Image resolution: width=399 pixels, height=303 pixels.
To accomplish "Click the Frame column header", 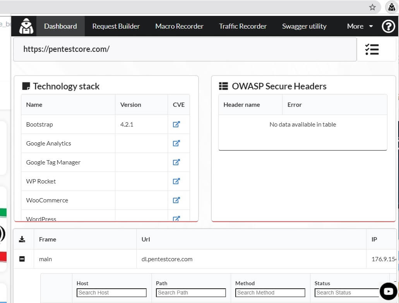I will [x=85, y=239].
